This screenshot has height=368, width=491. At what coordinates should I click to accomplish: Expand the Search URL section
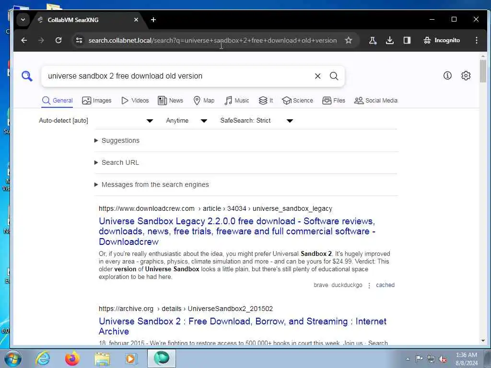point(117,162)
